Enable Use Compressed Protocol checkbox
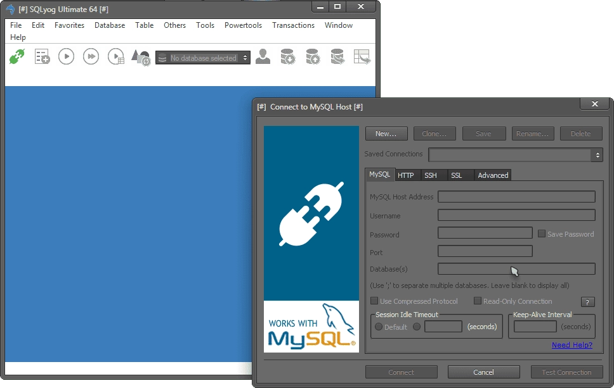 pos(374,301)
